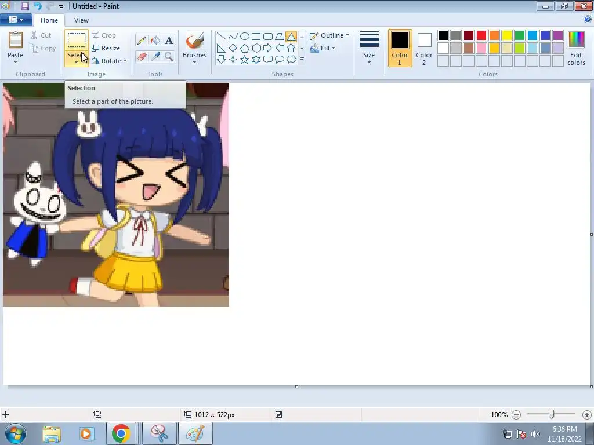Choose the Curve shape

233,37
